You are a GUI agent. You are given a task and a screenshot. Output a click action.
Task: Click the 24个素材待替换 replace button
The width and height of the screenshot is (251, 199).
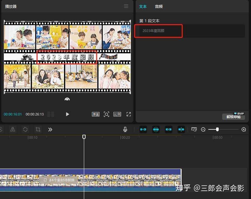(x=58, y=180)
